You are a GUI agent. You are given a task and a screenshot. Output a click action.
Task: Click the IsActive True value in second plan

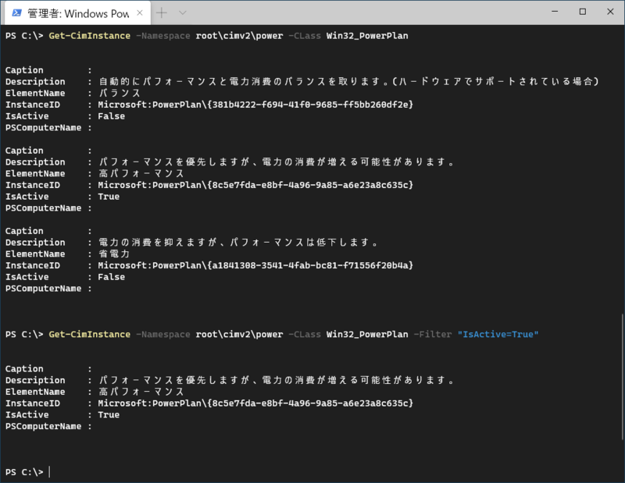point(109,197)
